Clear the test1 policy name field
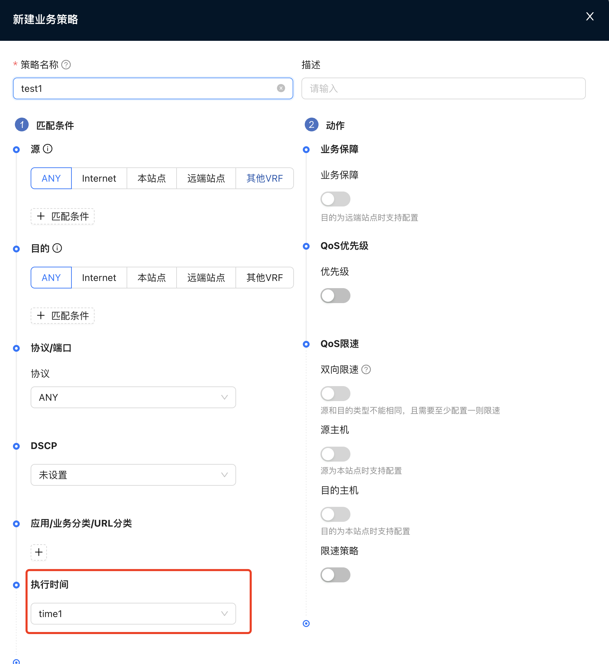This screenshot has height=664, width=609. coord(281,88)
